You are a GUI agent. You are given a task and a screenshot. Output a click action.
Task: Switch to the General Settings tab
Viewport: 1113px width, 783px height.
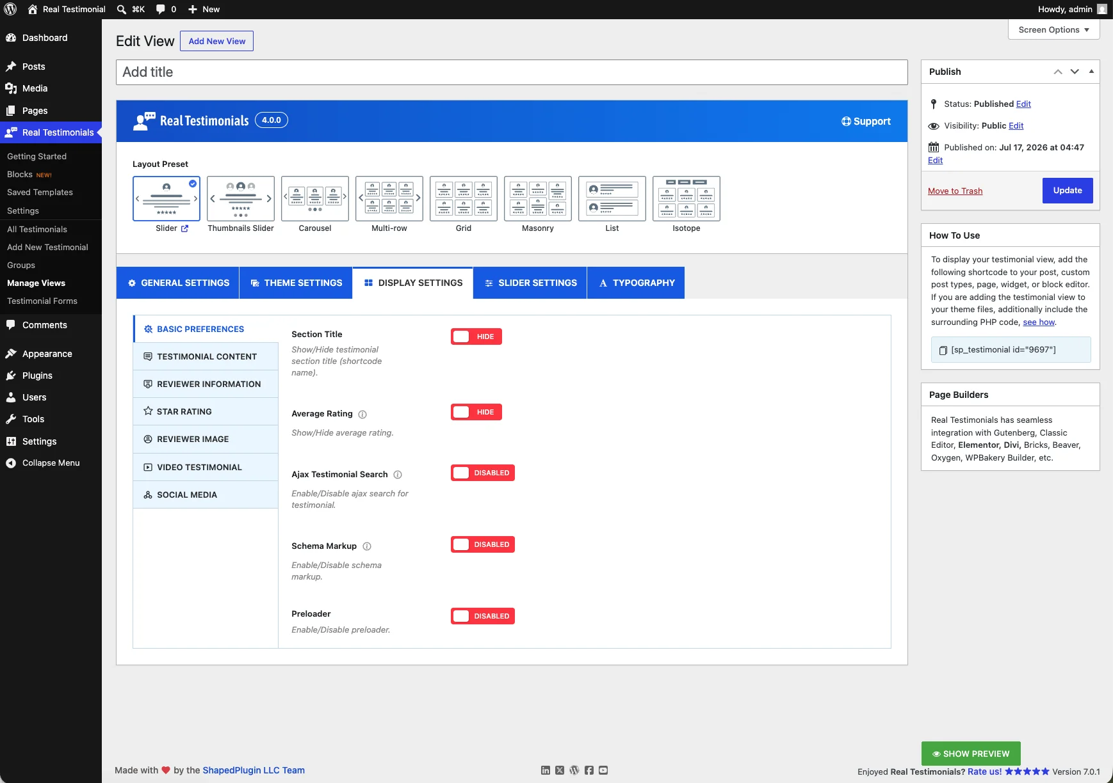coord(178,283)
